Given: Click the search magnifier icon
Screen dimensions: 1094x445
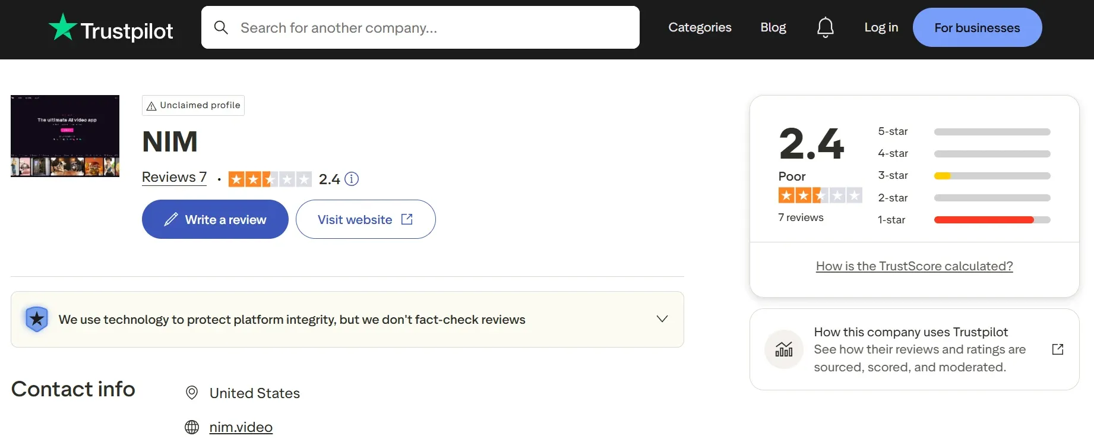Looking at the screenshot, I should point(221,27).
